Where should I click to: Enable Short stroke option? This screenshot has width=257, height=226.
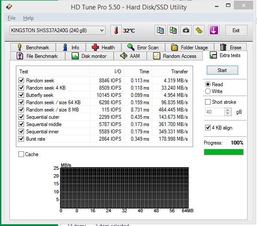click(x=208, y=102)
